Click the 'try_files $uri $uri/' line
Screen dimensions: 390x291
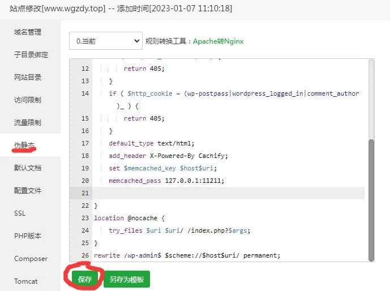(x=179, y=230)
